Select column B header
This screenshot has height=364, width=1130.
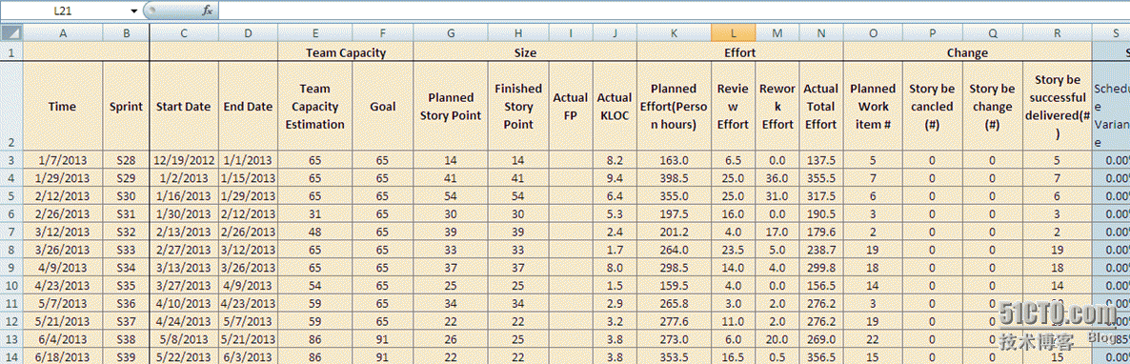126,33
